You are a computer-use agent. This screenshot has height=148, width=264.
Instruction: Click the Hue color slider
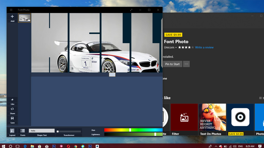(x=133, y=130)
